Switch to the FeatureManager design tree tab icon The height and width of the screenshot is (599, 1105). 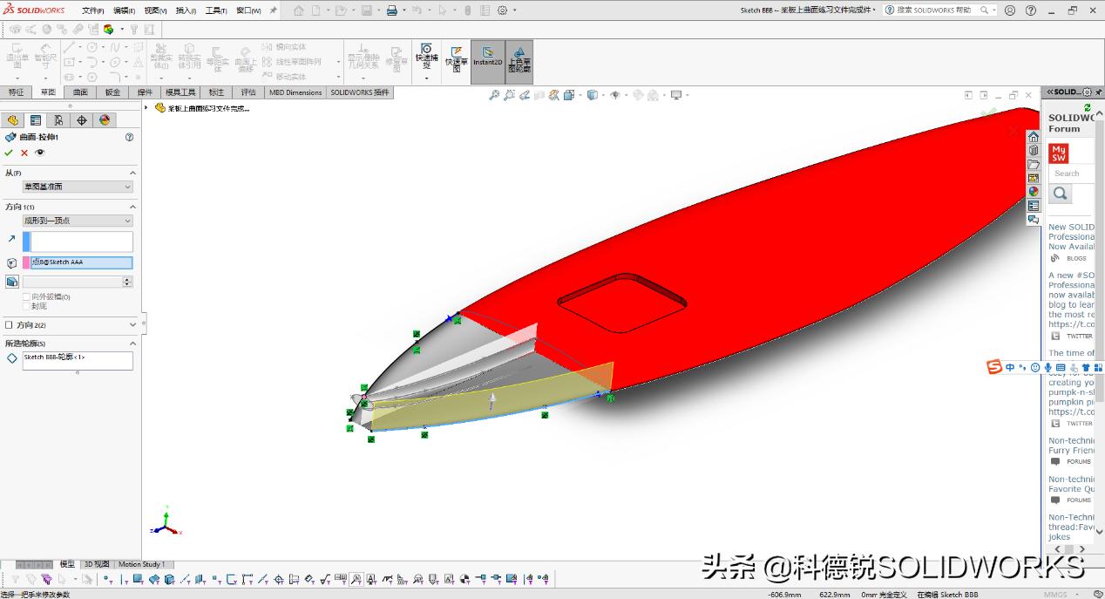point(13,120)
